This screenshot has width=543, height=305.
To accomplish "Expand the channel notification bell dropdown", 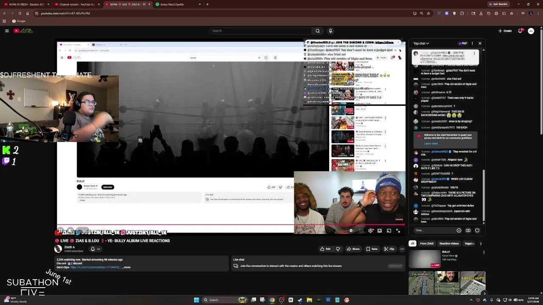I will pyautogui.click(x=95, y=249).
